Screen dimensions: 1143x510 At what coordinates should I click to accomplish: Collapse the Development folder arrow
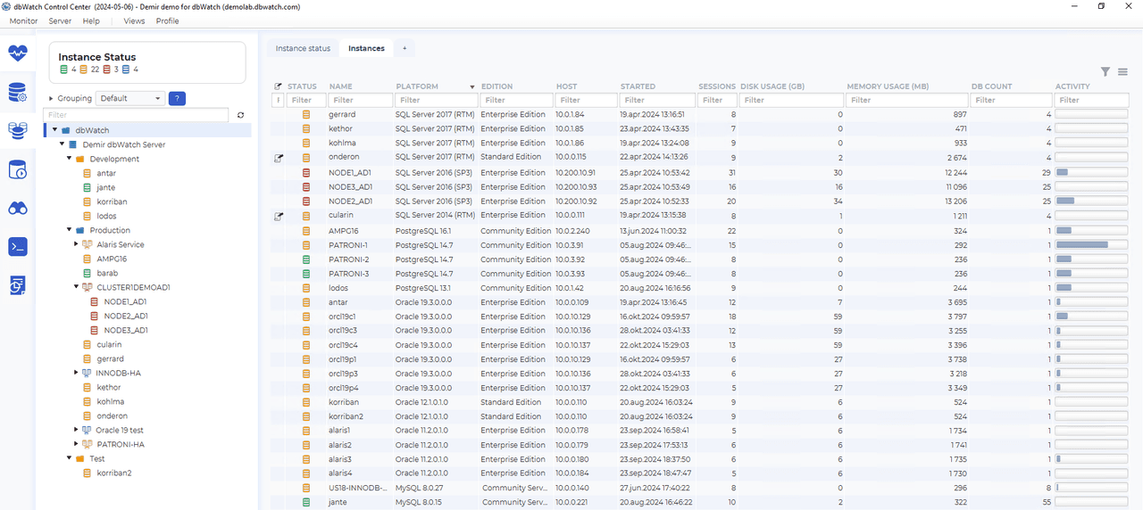coord(69,159)
